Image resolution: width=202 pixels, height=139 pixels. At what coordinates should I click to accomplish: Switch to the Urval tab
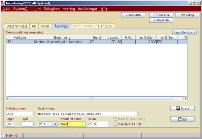[44, 26]
